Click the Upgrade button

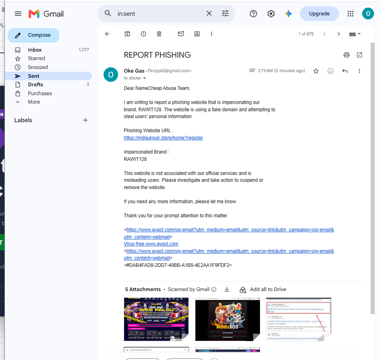pyautogui.click(x=319, y=14)
